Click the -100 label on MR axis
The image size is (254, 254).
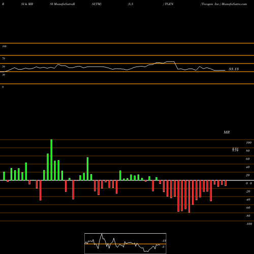tap(249, 224)
